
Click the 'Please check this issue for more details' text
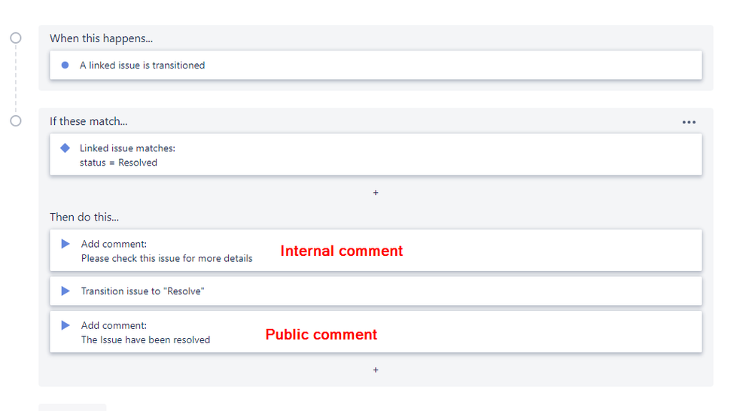click(x=167, y=258)
